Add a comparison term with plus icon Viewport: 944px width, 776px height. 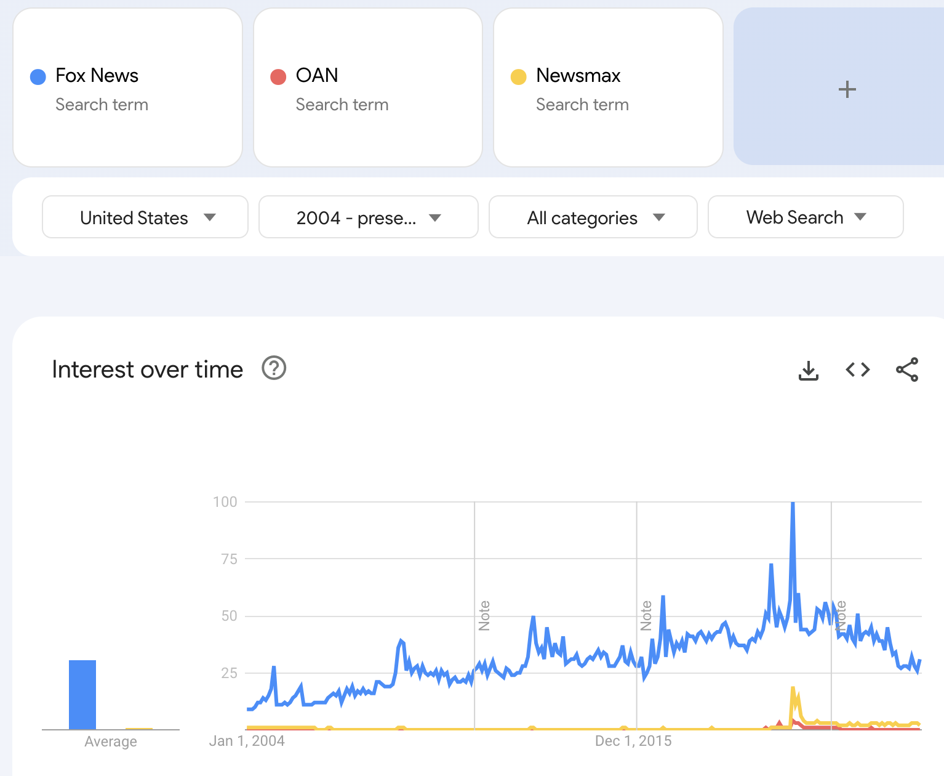(847, 89)
